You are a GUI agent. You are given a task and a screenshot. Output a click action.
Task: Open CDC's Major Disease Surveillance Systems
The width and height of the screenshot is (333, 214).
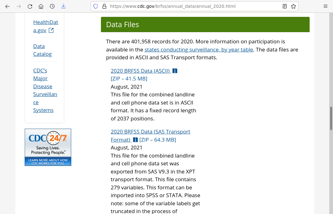point(45,90)
